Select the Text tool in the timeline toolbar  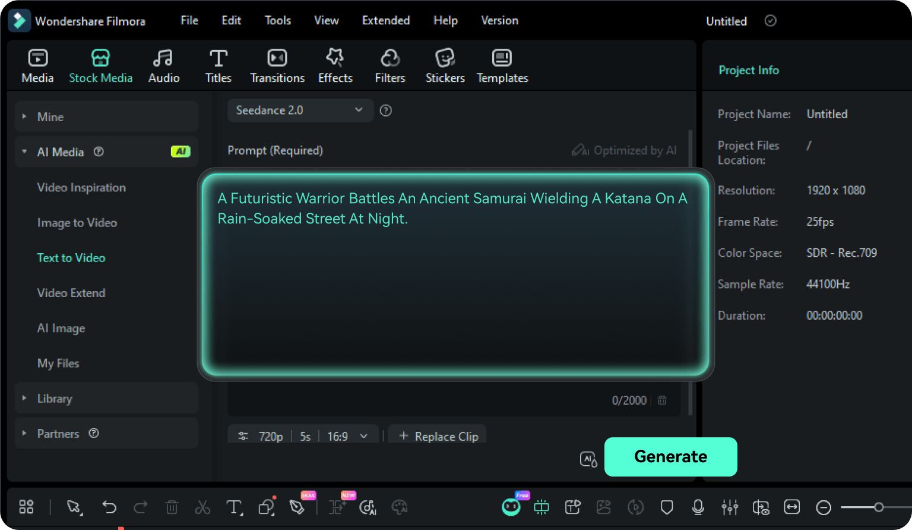pos(235,507)
